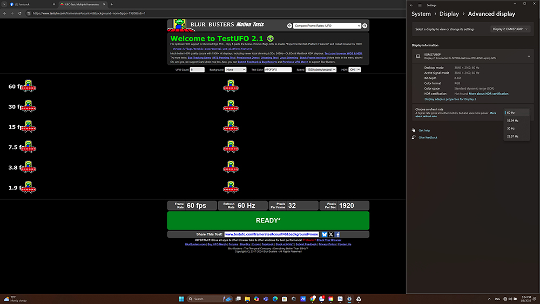This screenshot has width=540, height=304.
Task: Open the Background dropdown set to None
Action: 235,70
